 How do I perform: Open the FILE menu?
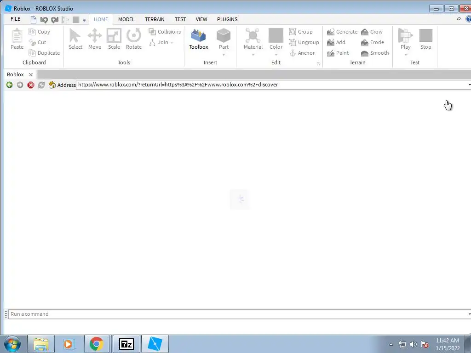coord(15,19)
